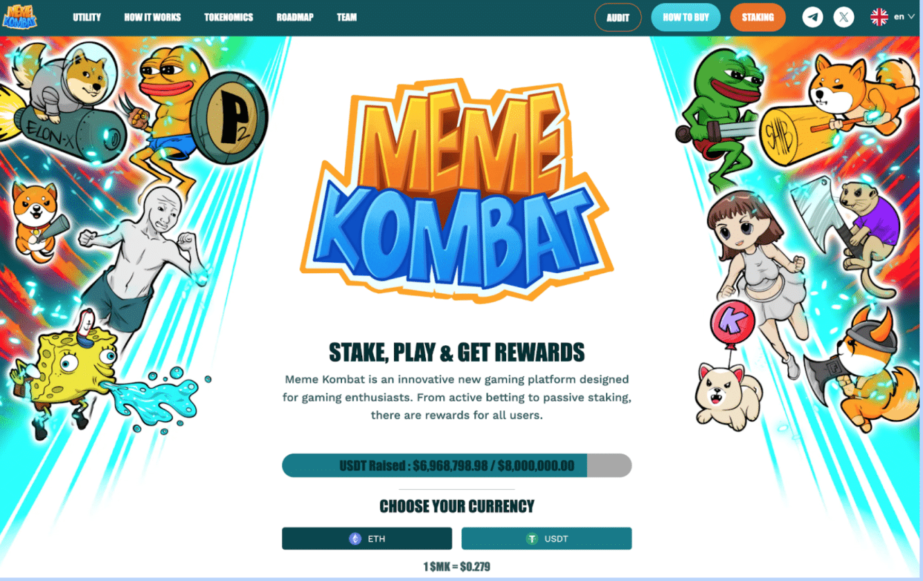Click the USDT Raised progress bar

(456, 465)
